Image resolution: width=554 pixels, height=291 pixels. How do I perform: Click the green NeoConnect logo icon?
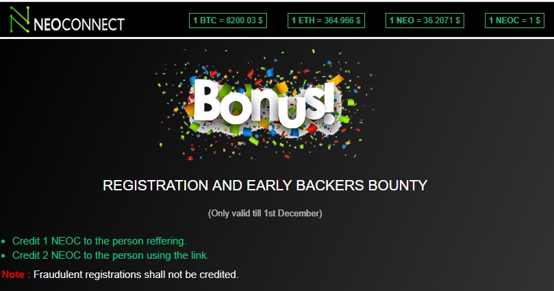coord(19,20)
